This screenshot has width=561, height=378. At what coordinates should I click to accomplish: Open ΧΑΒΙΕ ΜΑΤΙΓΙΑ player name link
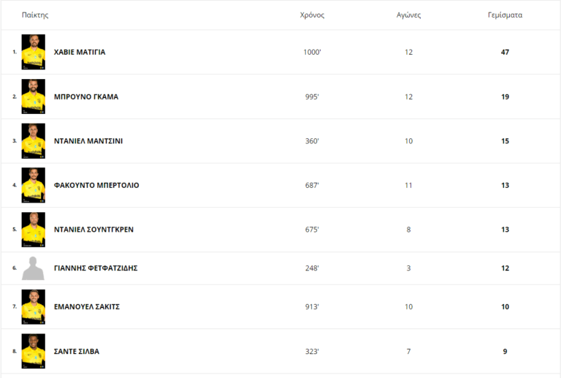pos(80,52)
